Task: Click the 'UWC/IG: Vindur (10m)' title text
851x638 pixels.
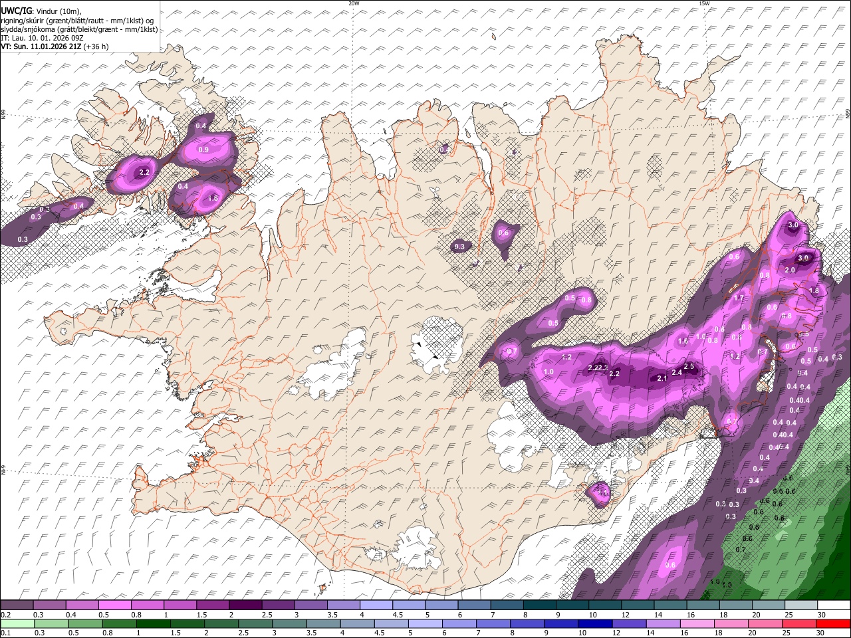Action: [41, 11]
